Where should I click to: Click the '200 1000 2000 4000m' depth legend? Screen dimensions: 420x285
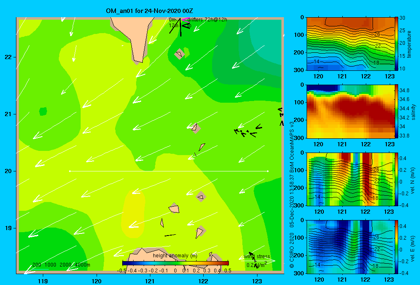pyautogui.click(x=61, y=265)
